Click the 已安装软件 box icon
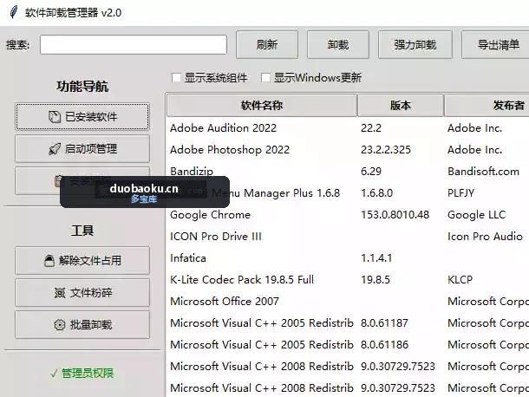The height and width of the screenshot is (397, 529). click(55, 117)
